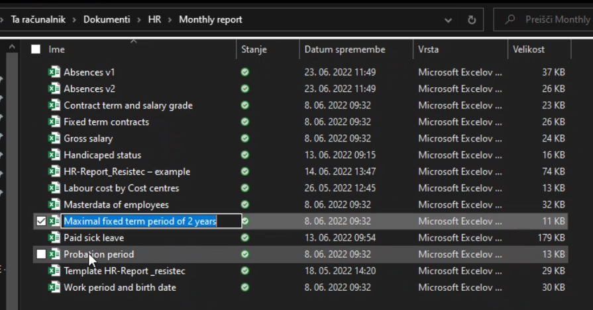Select file Labour cost by Cost centres
Image resolution: width=593 pixels, height=310 pixels.
[x=121, y=188]
